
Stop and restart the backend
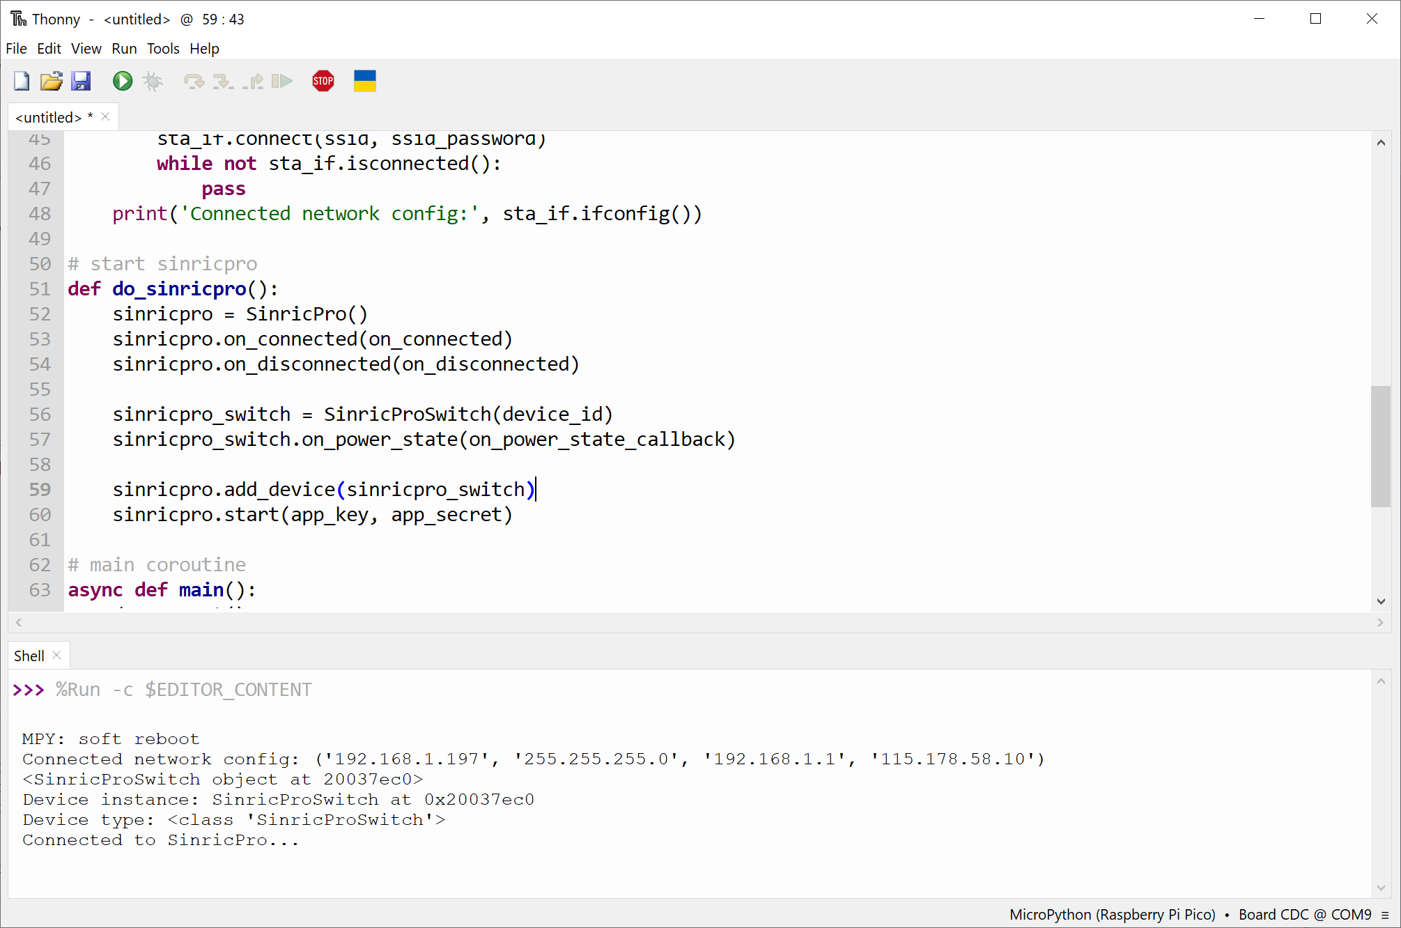[323, 81]
